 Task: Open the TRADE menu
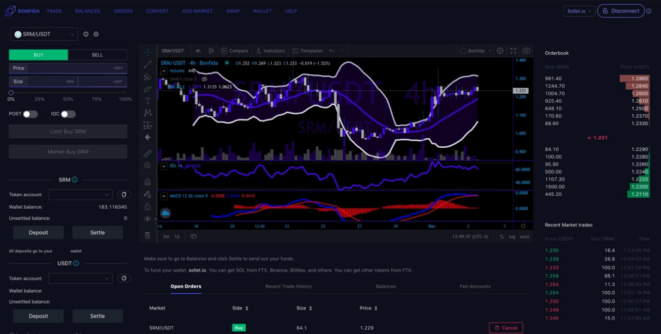[54, 11]
